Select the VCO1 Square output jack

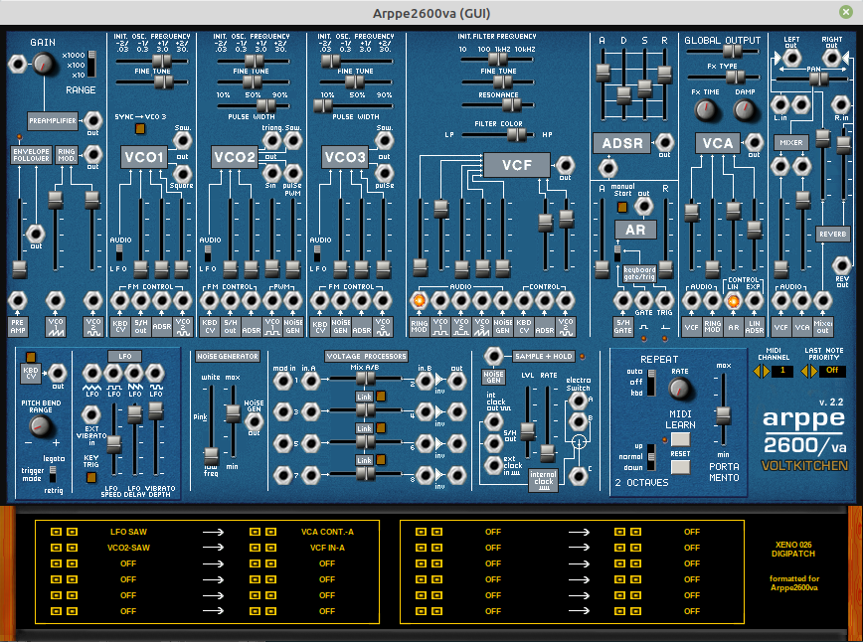pos(182,174)
